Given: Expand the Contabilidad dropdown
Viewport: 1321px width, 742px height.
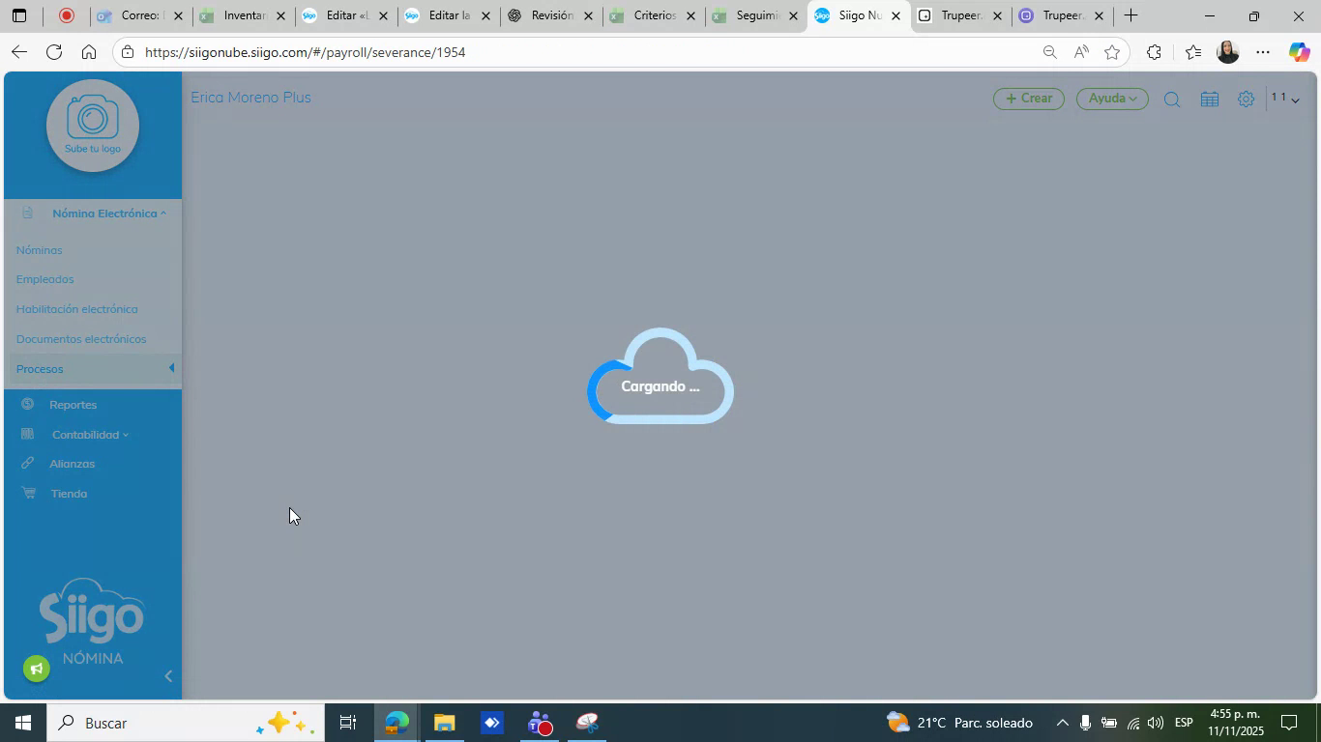Looking at the screenshot, I should [90, 435].
